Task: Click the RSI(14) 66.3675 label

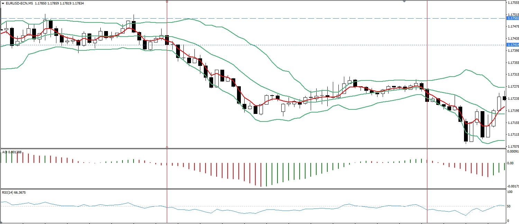Action: [14, 193]
